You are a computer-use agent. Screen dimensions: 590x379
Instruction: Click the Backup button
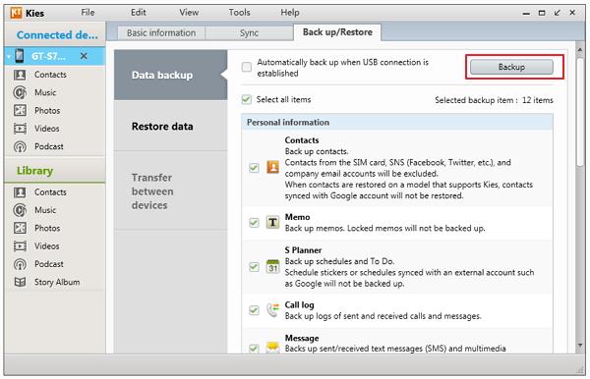tap(511, 67)
